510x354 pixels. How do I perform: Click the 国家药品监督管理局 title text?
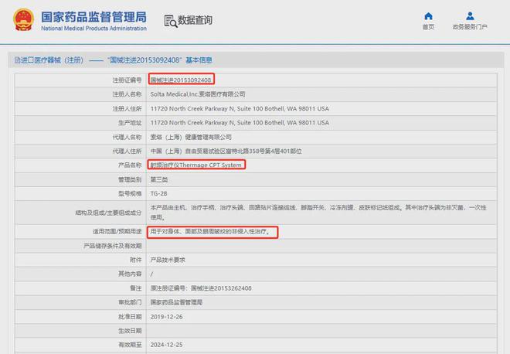pyautogui.click(x=93, y=15)
